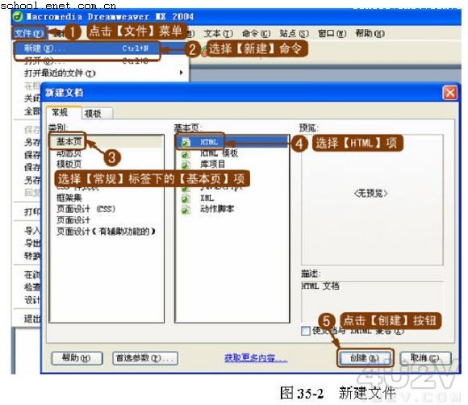Click the icon beside XML entry

tap(186, 198)
